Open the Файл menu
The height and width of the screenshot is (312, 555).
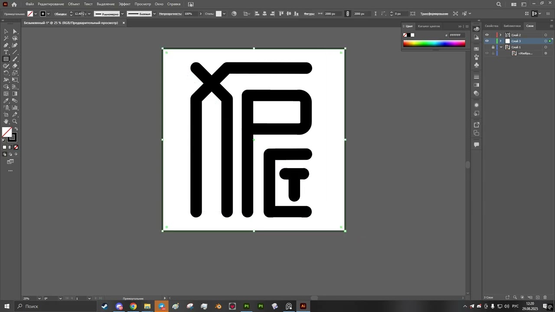pyautogui.click(x=29, y=4)
